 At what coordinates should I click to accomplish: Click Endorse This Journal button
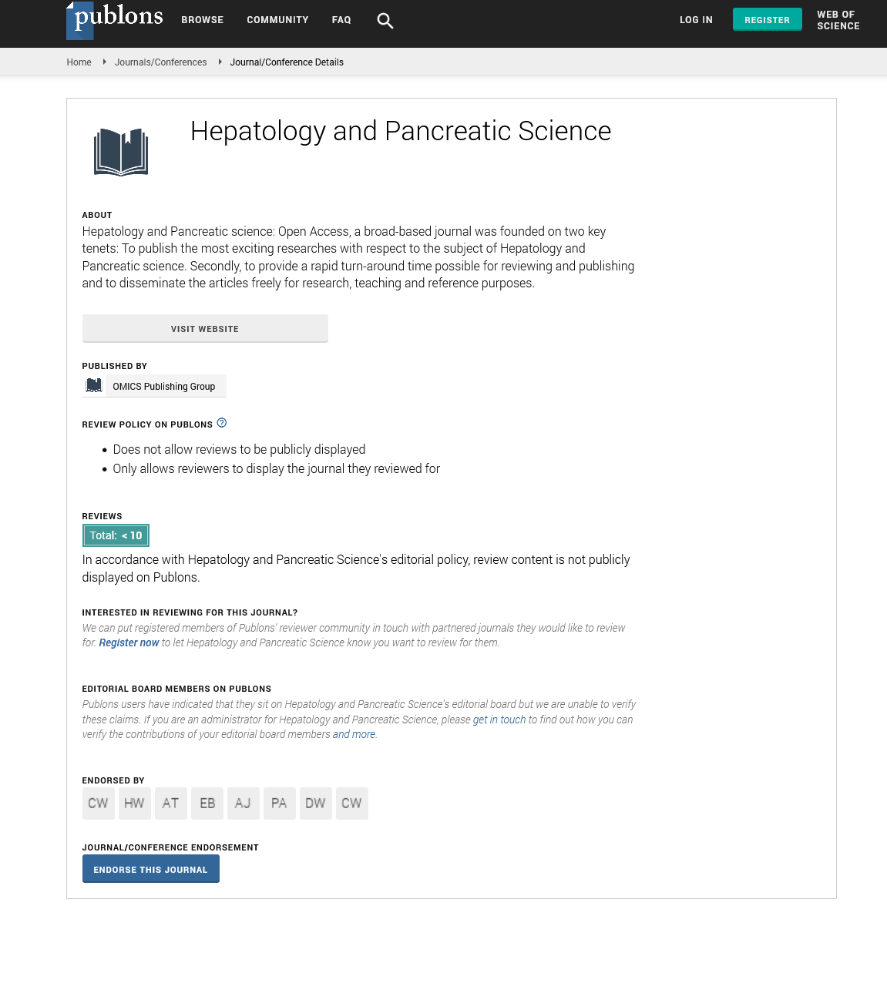150,869
